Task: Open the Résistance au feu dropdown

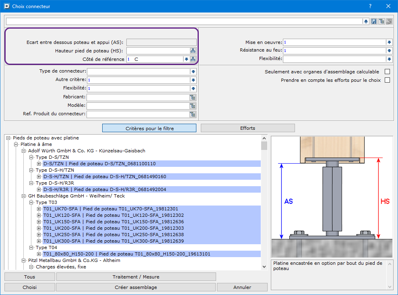Action: (x=389, y=51)
